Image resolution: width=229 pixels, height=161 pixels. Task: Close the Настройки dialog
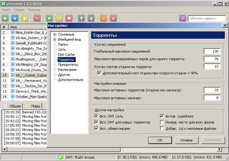[x=225, y=26]
